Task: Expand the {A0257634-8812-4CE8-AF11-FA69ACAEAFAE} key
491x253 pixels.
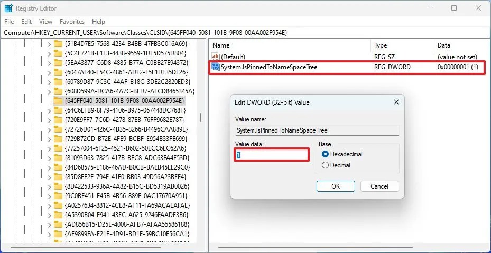Action: click(49, 205)
